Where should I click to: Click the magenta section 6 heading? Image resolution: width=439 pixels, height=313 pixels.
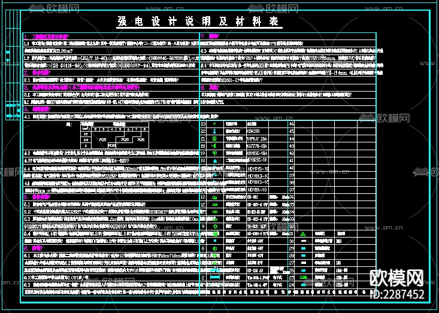coord(34,248)
